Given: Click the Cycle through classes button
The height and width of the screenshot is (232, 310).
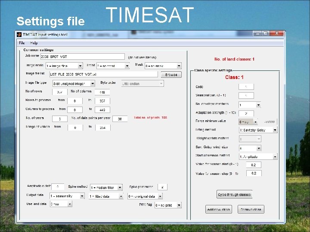Looking at the screenshot, I should (x=234, y=195).
